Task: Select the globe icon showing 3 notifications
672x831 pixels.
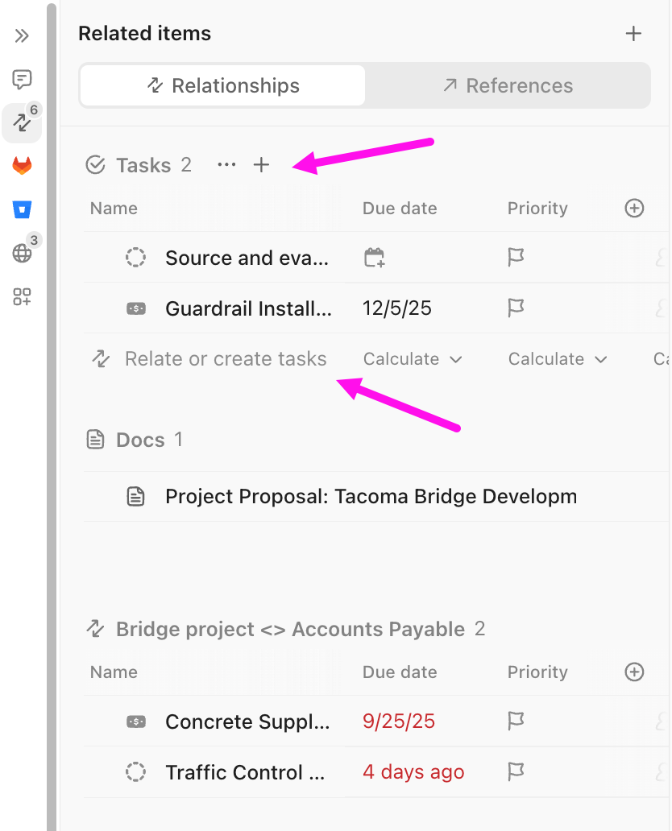Action: tap(22, 252)
